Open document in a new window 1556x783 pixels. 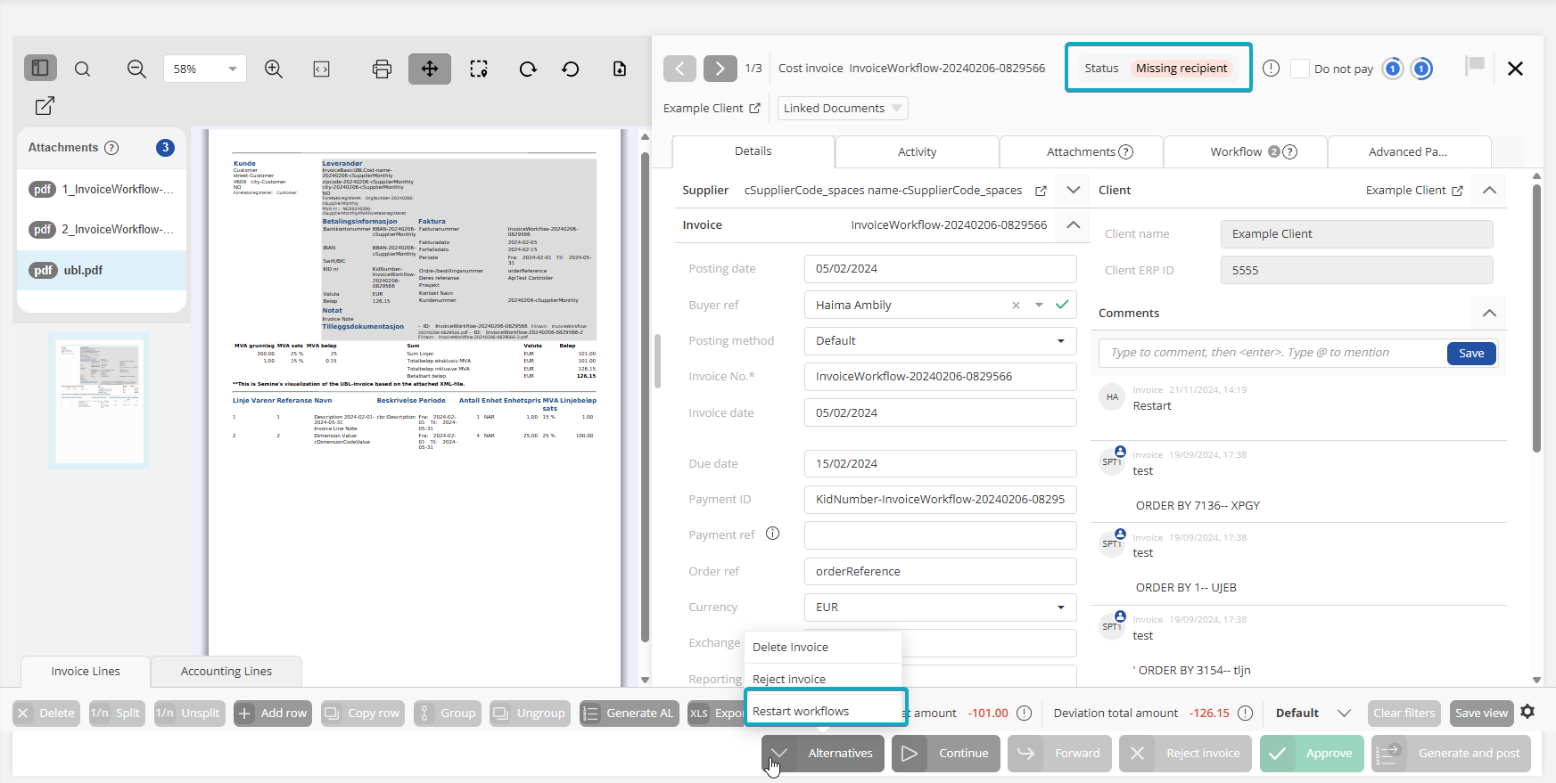(45, 106)
